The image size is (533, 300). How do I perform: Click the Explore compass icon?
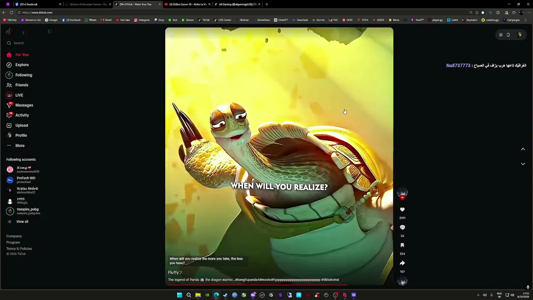tap(9, 65)
